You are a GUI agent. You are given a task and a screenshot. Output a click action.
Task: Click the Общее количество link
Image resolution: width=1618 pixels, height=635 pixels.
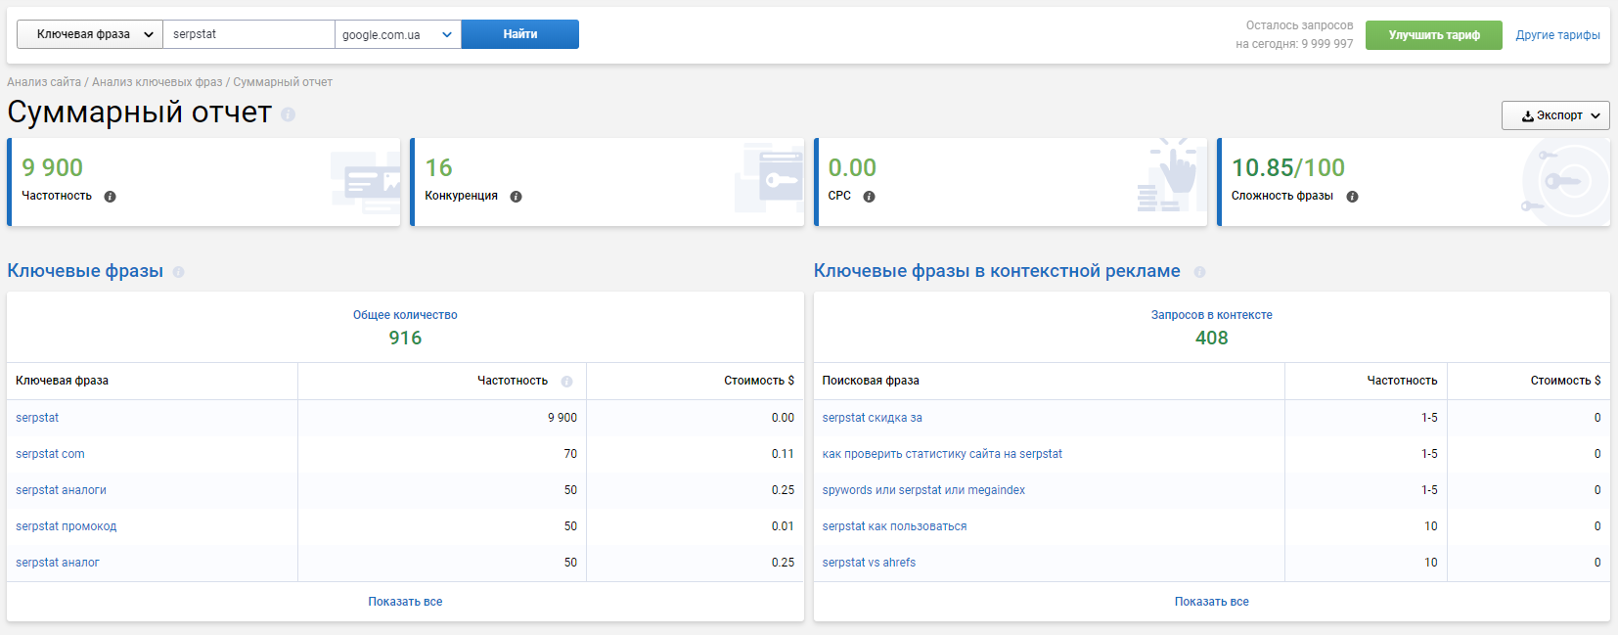point(405,315)
